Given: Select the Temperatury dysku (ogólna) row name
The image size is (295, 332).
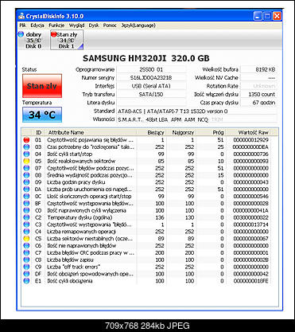Looking at the screenshot, I should tap(80, 217).
